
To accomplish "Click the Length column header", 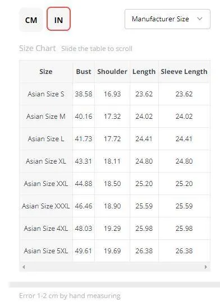I will (144, 72).
